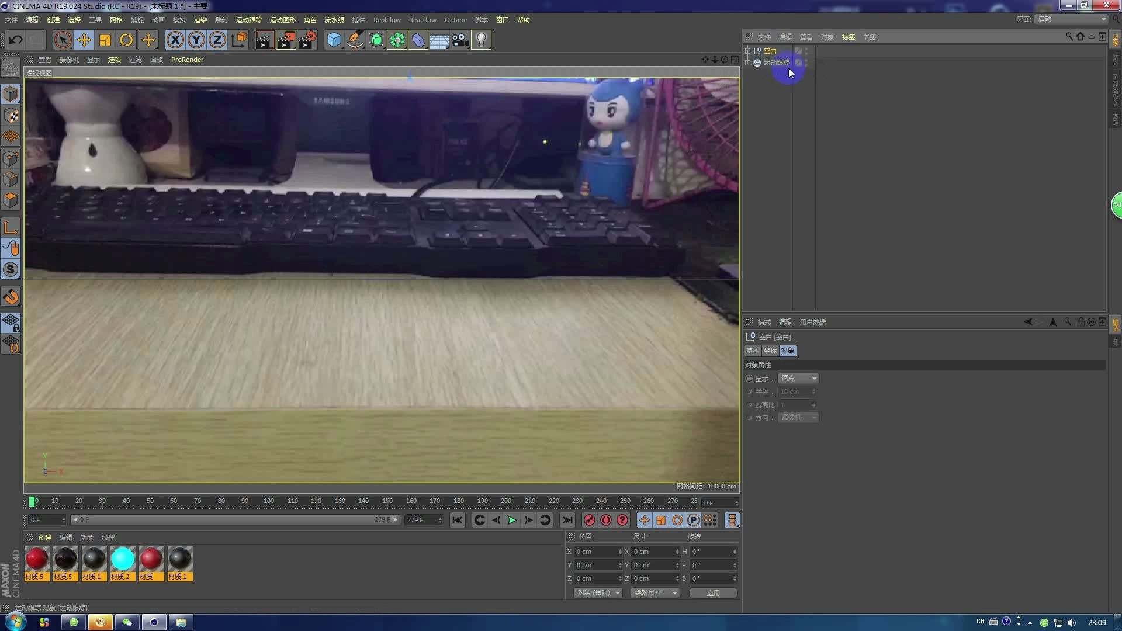This screenshot has width=1122, height=631.
Task: Add a Cube primitive from the toolbar
Action: coord(334,40)
